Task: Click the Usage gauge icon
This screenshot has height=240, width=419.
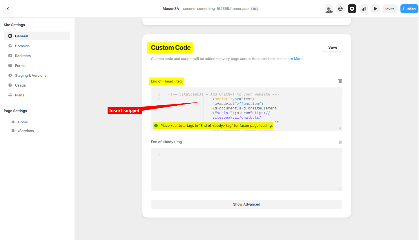Action: pos(10,85)
